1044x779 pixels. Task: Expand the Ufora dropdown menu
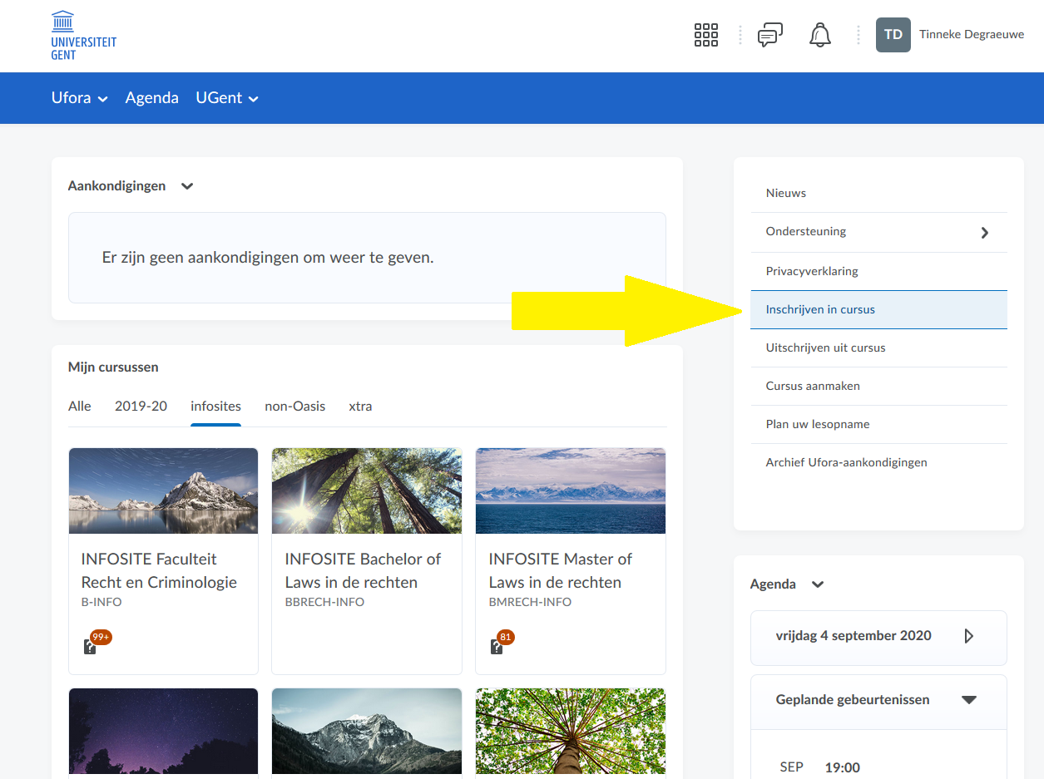pos(80,98)
